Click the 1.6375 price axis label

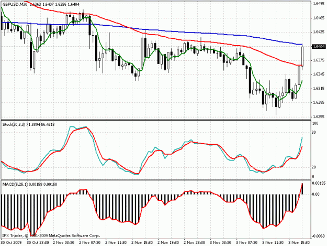(x=319, y=60)
